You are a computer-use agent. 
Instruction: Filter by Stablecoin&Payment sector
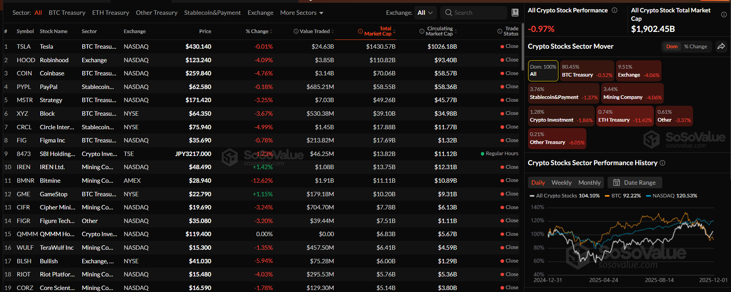click(x=213, y=13)
